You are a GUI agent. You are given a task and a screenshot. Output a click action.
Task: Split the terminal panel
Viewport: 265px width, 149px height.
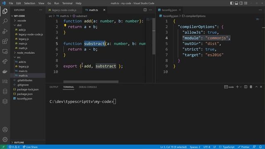(x=246, y=87)
